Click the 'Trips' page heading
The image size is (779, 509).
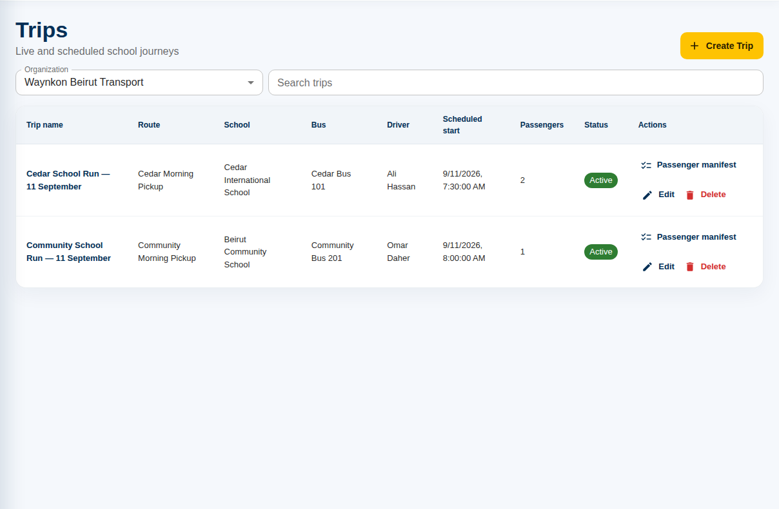42,30
